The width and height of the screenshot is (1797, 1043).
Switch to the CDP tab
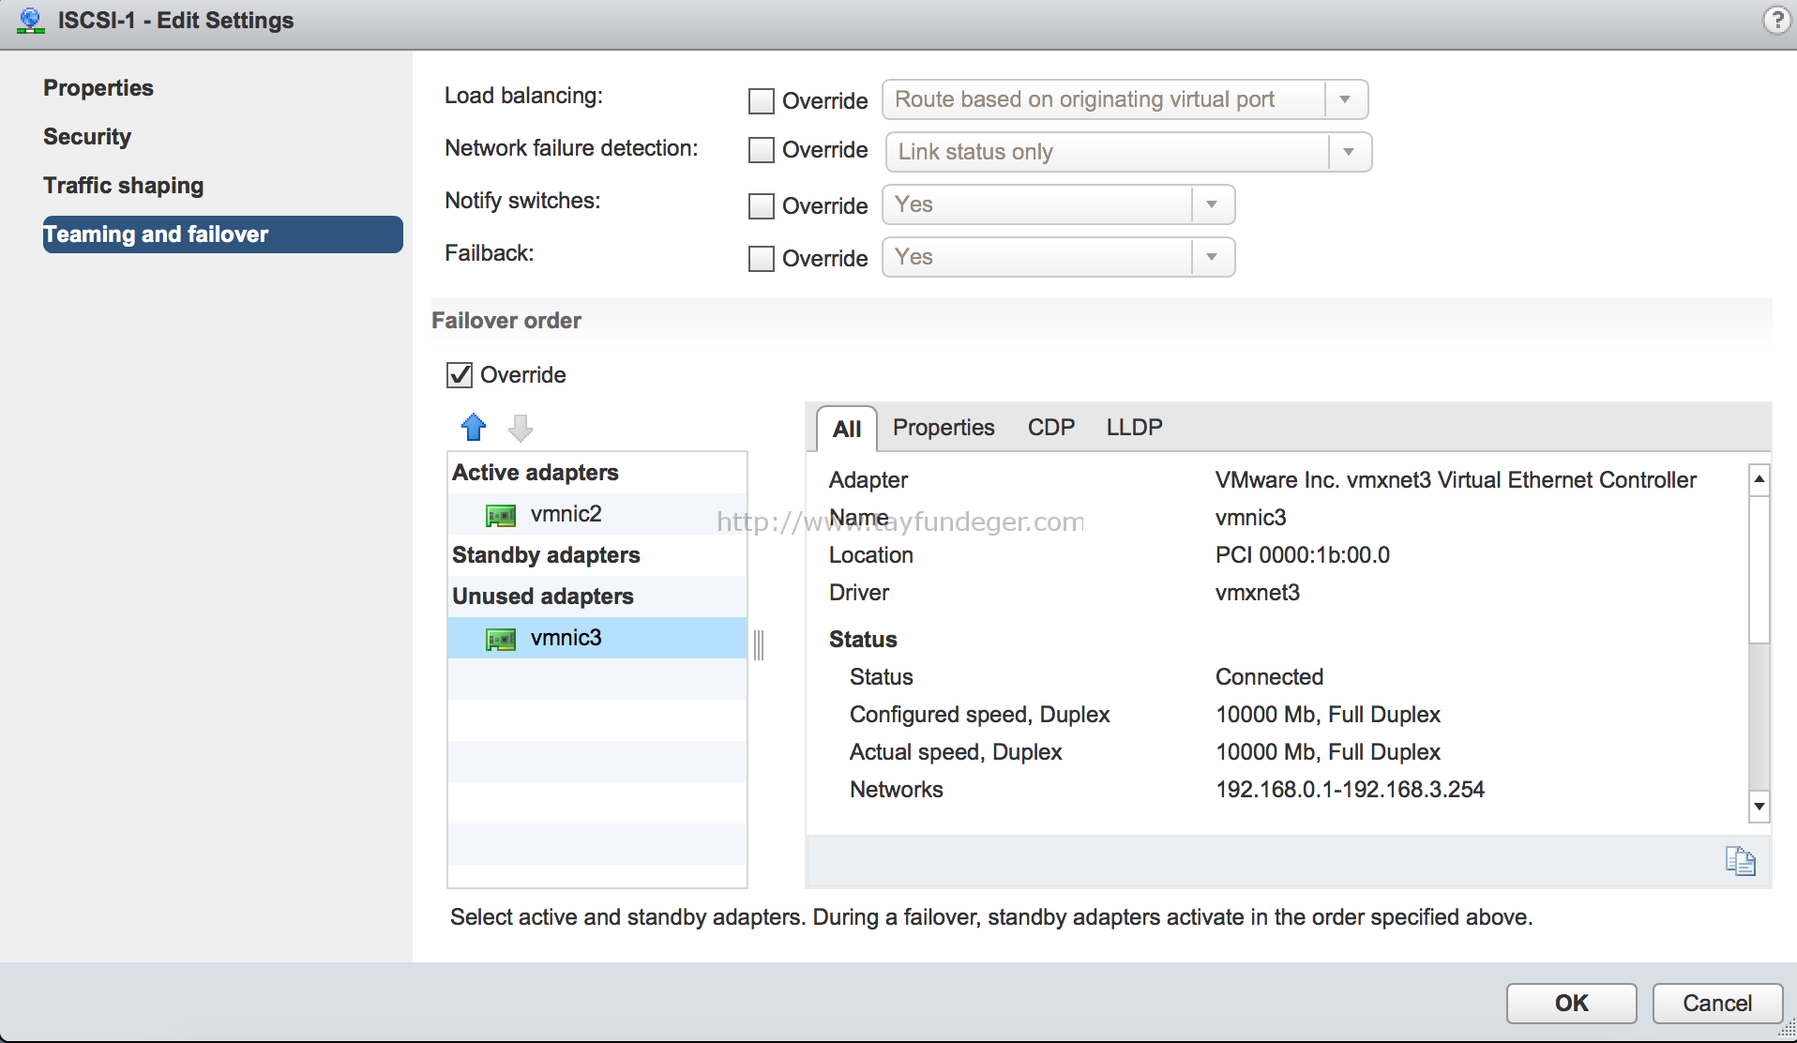[x=1051, y=428]
